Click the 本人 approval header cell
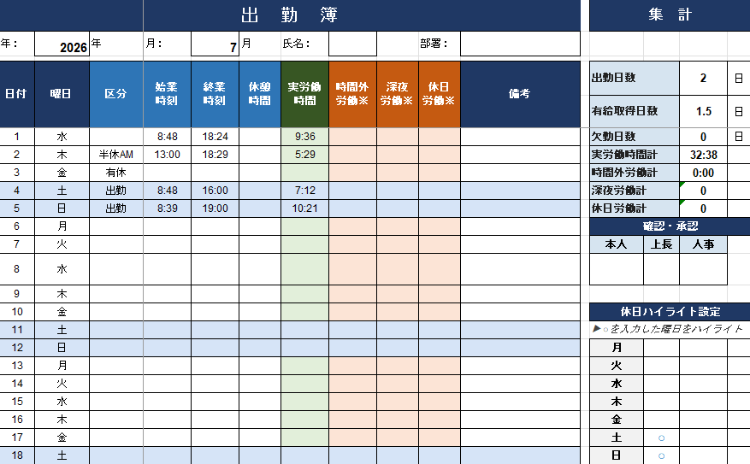Screen dimensions: 750x464 pyautogui.click(x=616, y=244)
